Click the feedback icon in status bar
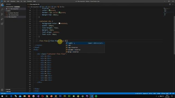The height and width of the screenshot is (98, 175). tap(170, 94)
